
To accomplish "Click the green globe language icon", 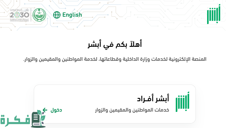I will coord(57,15).
